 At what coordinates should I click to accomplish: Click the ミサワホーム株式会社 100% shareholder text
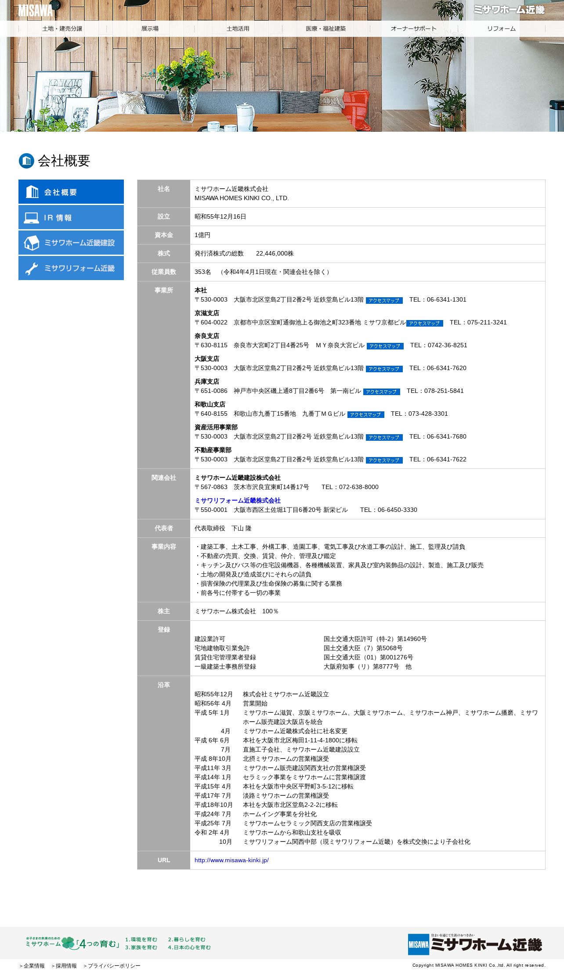pos(237,611)
